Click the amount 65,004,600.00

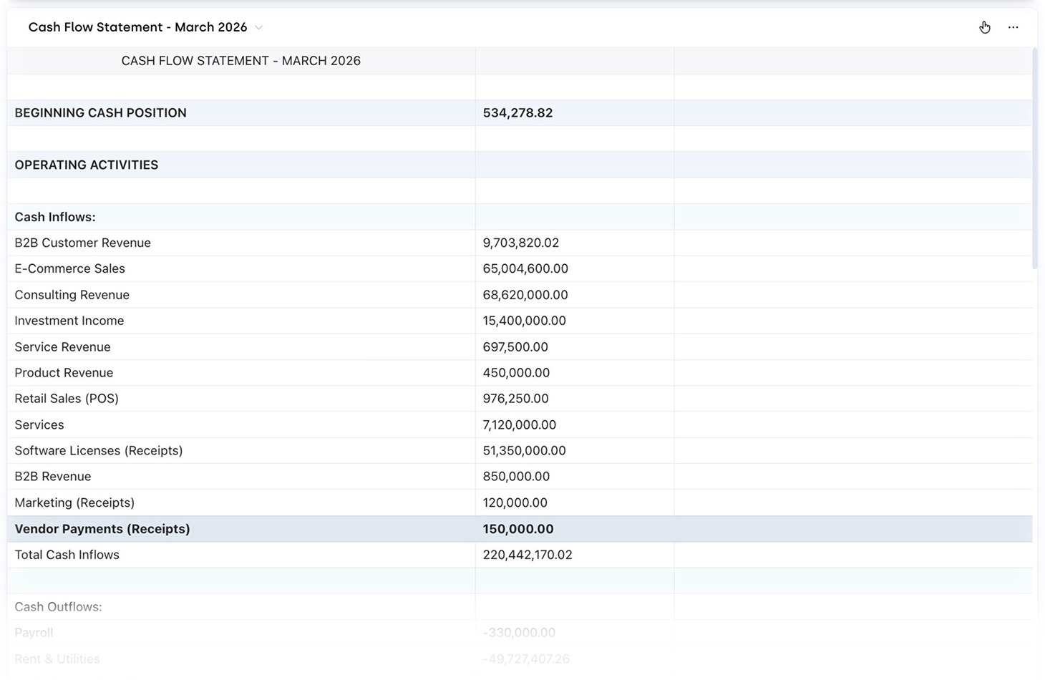525,268
